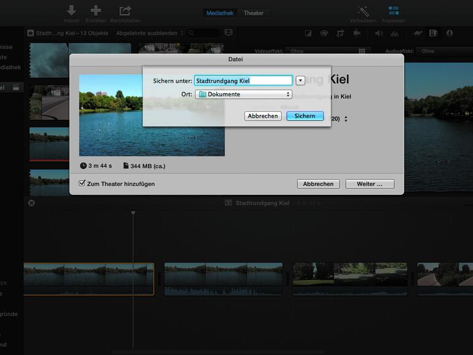Click the Weiter button

pos(369,184)
